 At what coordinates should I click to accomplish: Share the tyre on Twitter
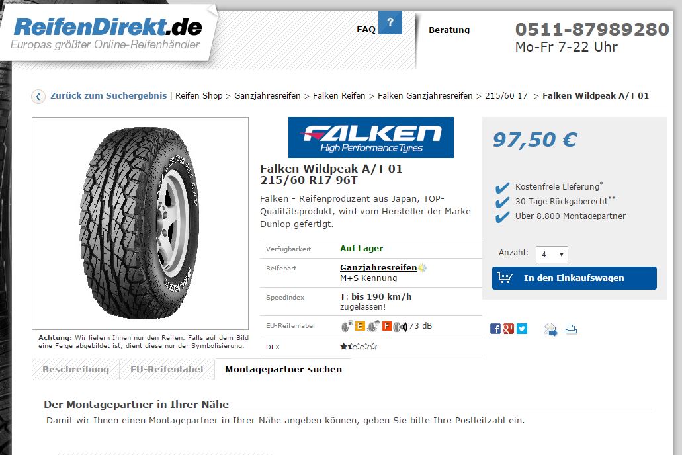[x=522, y=329]
